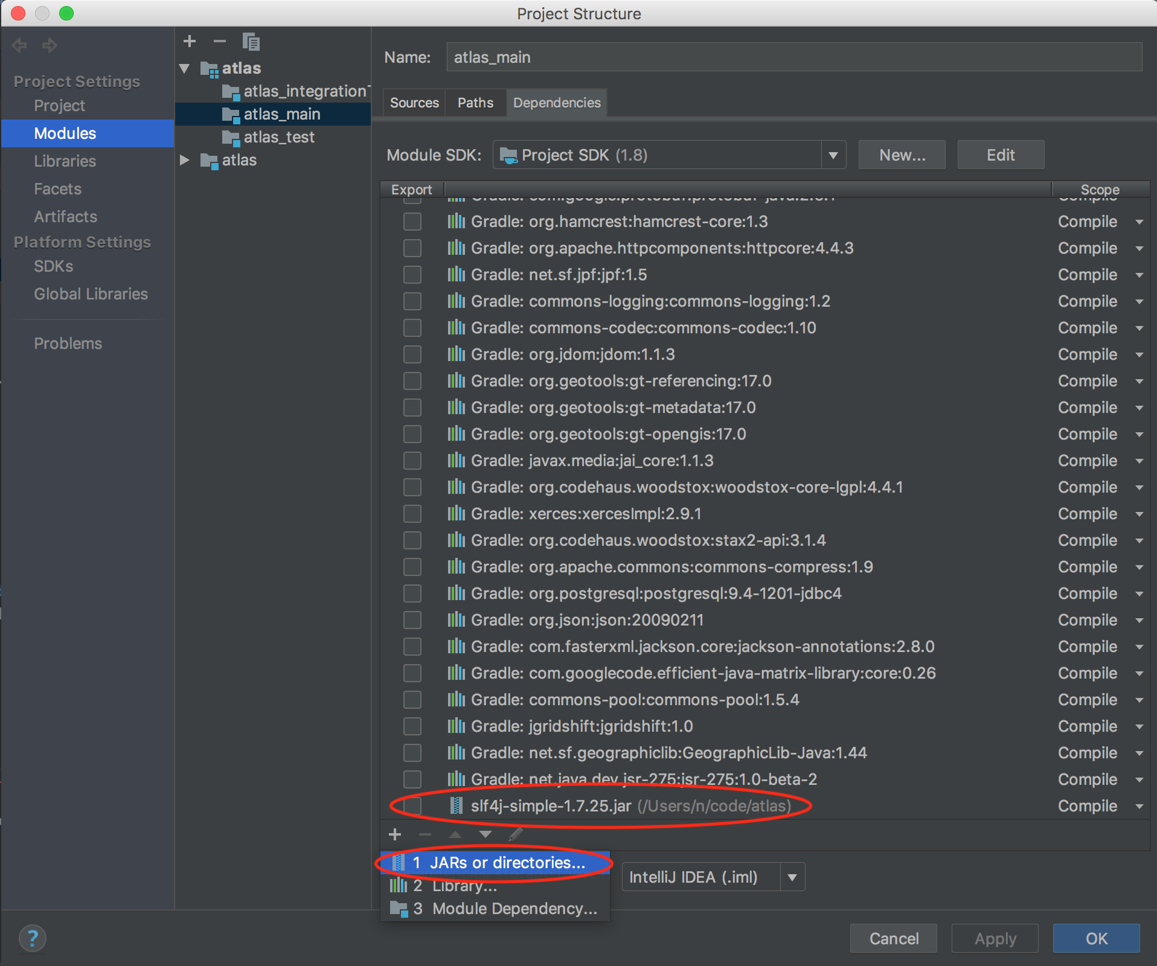1157x966 pixels.
Task: Click the xercesImpl library icon
Action: (x=456, y=514)
